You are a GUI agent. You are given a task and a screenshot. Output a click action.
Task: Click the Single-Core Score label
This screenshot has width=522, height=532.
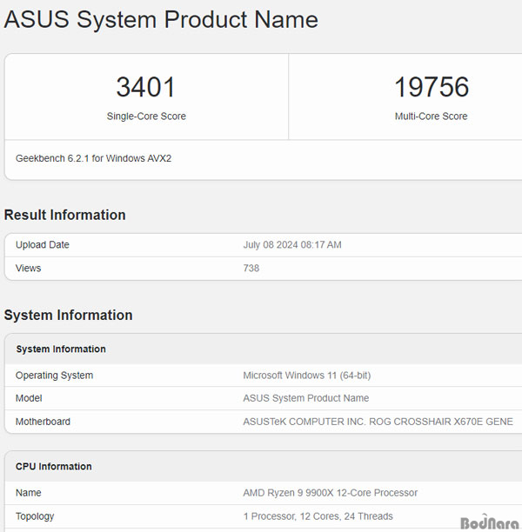pyautogui.click(x=146, y=116)
